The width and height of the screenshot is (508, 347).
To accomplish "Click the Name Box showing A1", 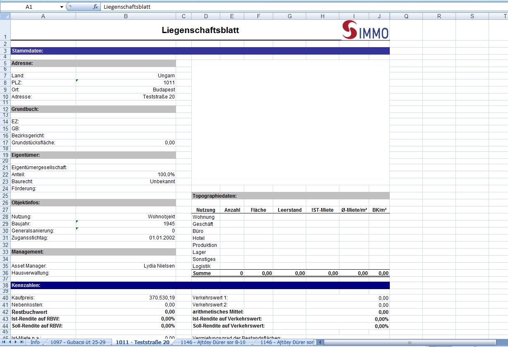I will 29,7.
